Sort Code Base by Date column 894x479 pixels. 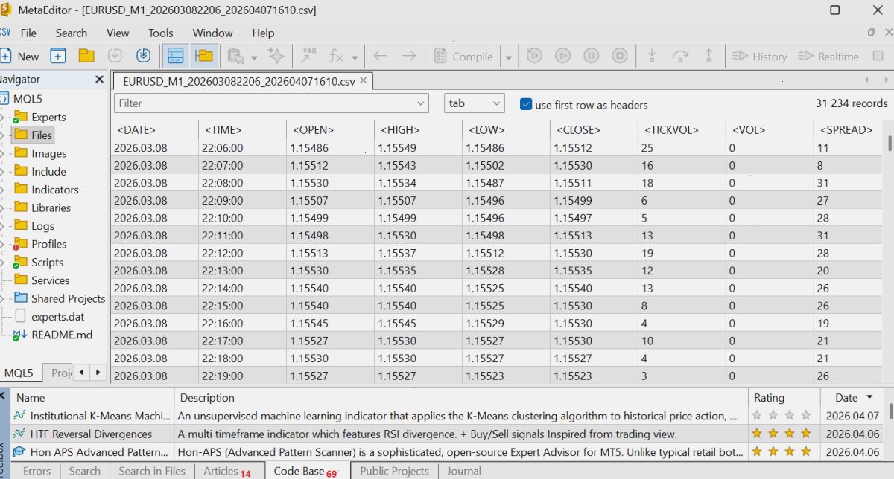point(854,398)
